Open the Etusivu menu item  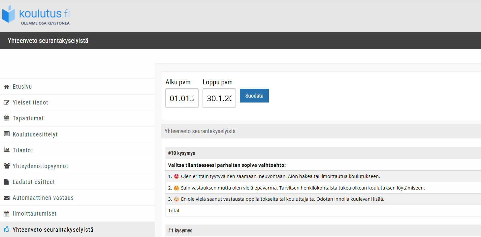[22, 87]
